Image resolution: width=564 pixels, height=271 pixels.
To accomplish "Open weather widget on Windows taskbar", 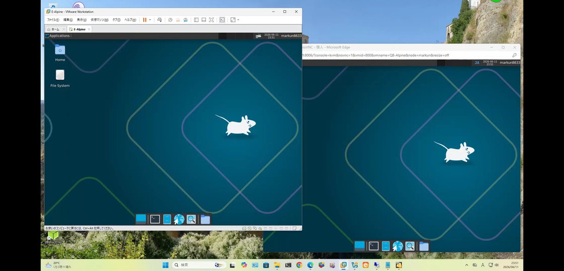I will click(x=59, y=265).
